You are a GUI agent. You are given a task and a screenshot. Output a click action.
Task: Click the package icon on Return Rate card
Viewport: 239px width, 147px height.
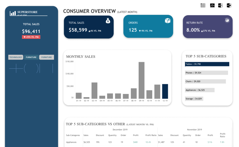(227, 20)
